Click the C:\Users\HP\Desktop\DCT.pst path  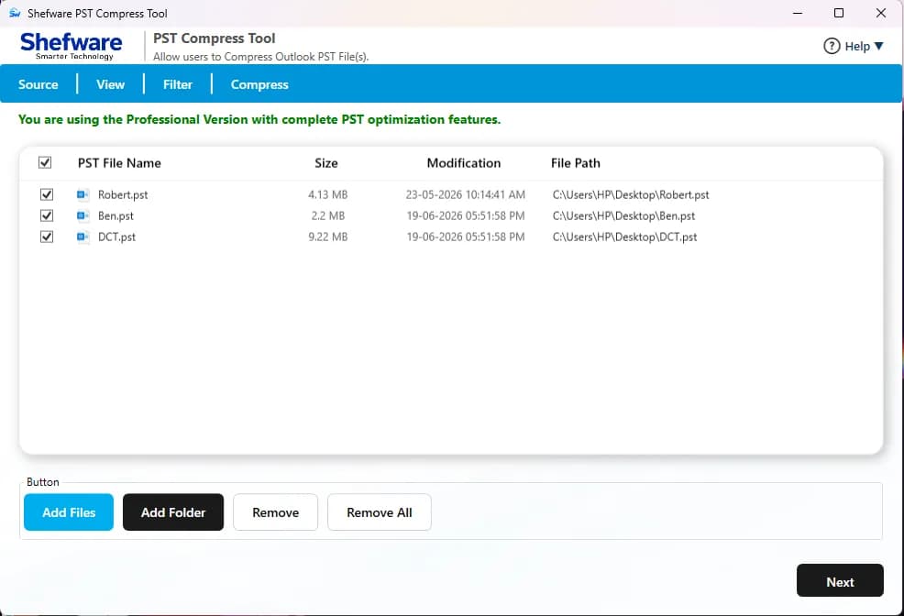(624, 236)
